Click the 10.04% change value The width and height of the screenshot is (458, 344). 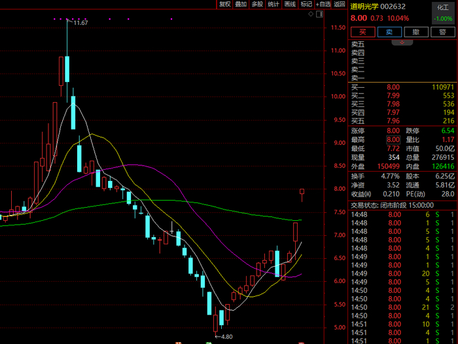[398, 18]
